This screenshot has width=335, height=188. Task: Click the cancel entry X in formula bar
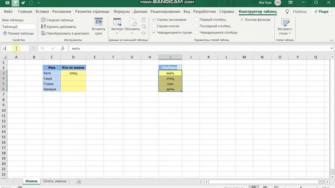[42, 49]
